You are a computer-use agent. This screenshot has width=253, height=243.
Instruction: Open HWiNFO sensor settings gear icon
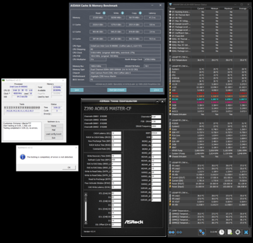point(238,232)
